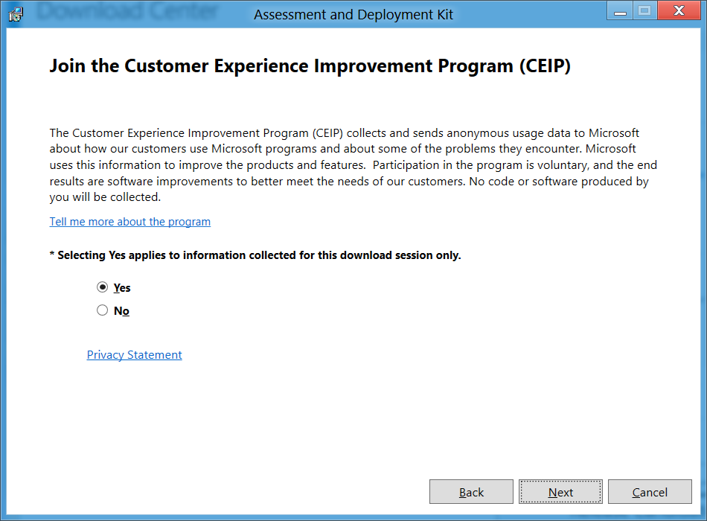Click the bold Selecting Yes applies note
Viewport: 707px width, 521px height.
[x=255, y=255]
